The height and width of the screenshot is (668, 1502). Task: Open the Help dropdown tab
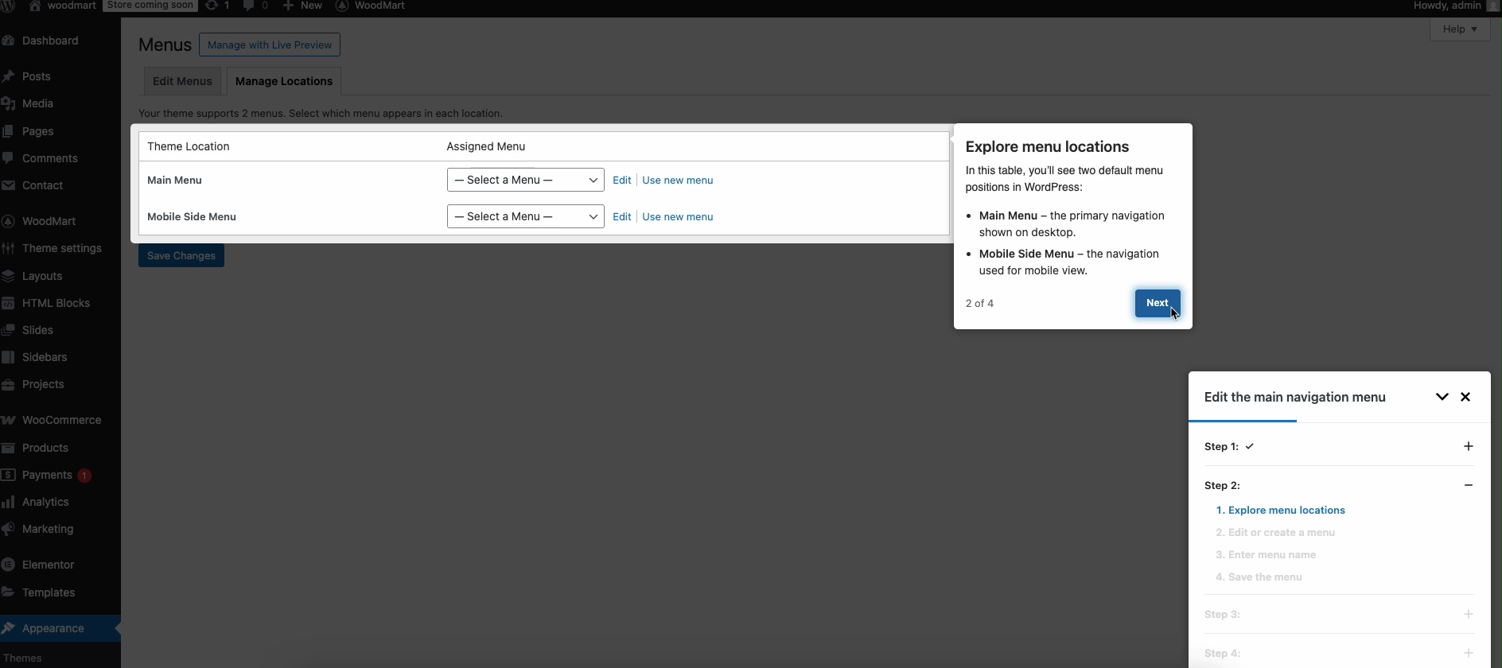[x=1459, y=29]
